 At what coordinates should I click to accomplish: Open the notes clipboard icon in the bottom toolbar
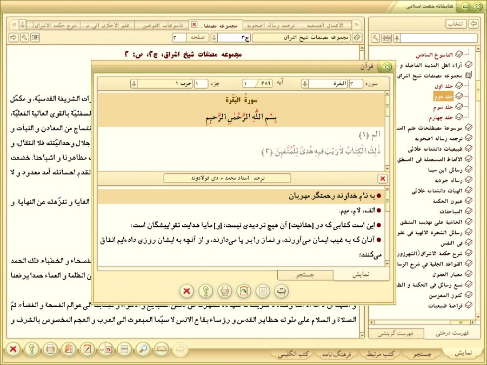(87, 349)
